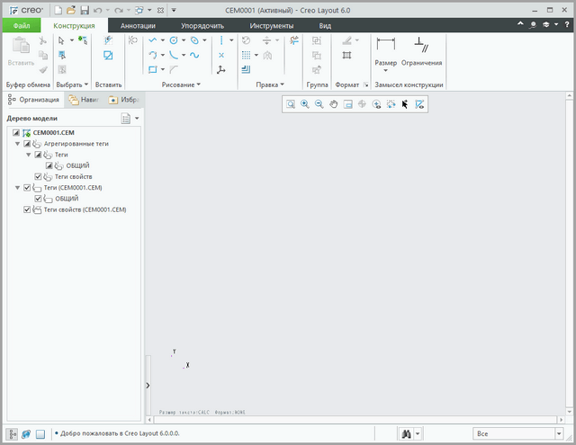The width and height of the screenshot is (576, 445).
Task: Click the Zoom In magnifier icon
Action: [x=305, y=104]
